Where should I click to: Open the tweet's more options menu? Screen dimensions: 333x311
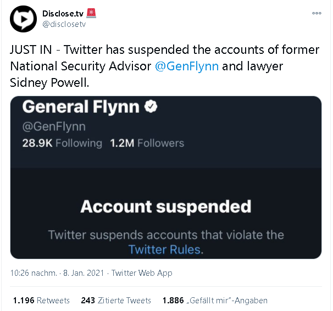(317, 13)
